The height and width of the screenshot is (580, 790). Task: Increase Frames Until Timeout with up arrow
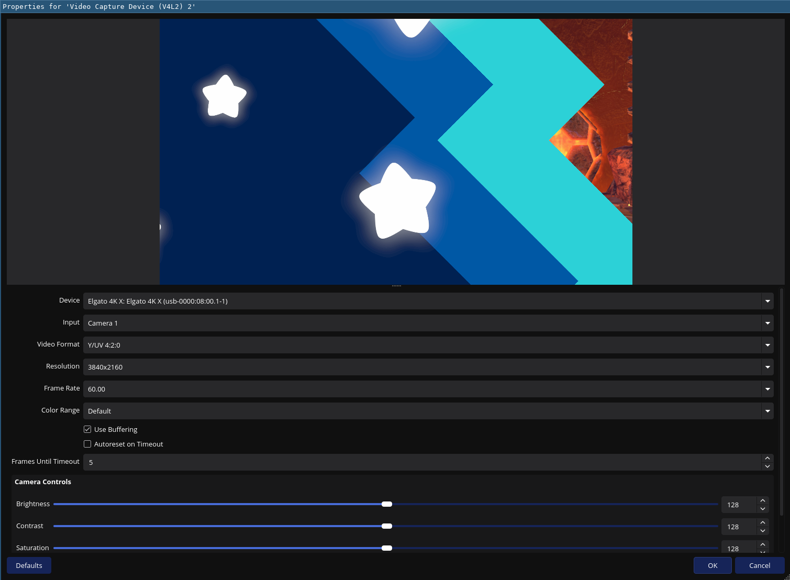767,458
